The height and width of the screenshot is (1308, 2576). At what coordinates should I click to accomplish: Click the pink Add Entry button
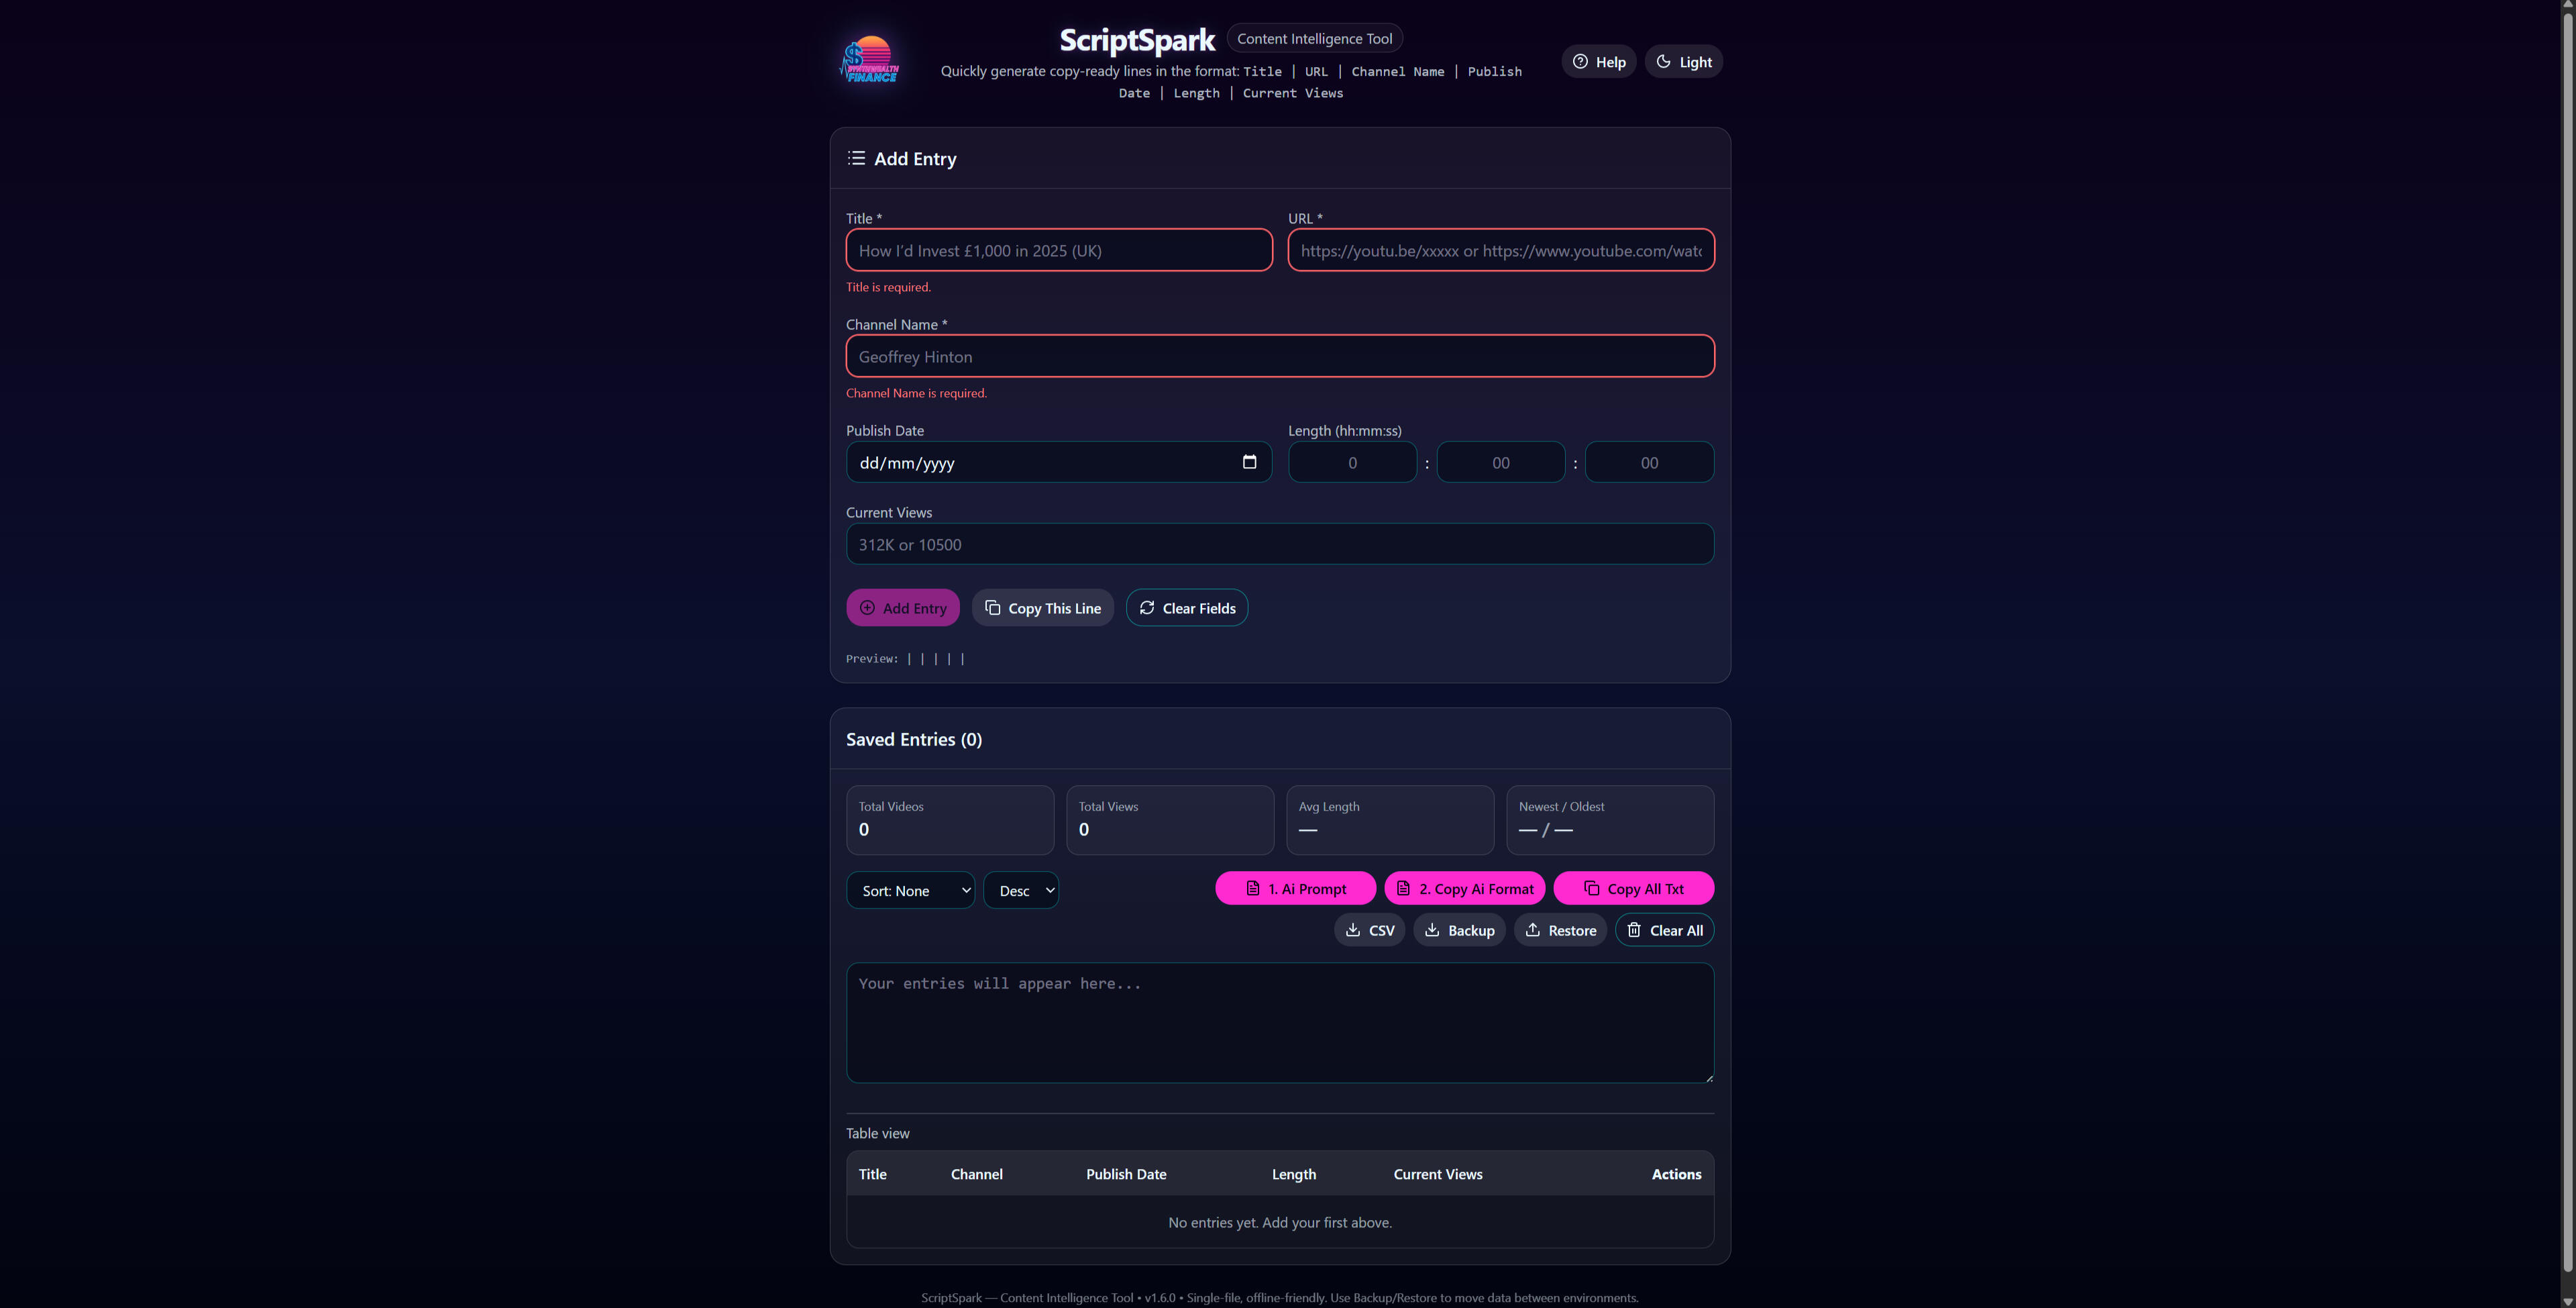pos(902,609)
